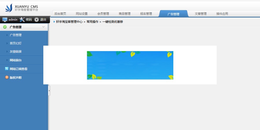Open the 插件应用 tab
Image resolution: width=260 pixels, height=130 pixels.
point(222,14)
